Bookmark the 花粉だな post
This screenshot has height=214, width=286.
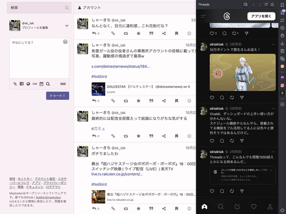click(x=177, y=33)
